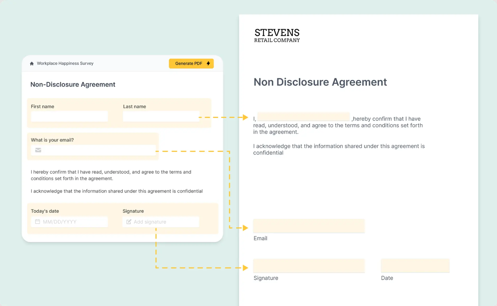Click inside the First name input
This screenshot has height=306, width=497.
(x=69, y=116)
